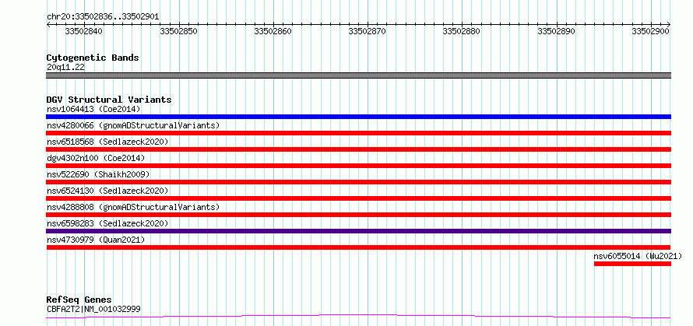
Task: Click the nsv6524130 (Sedlazeck2020) label
Action: [107, 191]
